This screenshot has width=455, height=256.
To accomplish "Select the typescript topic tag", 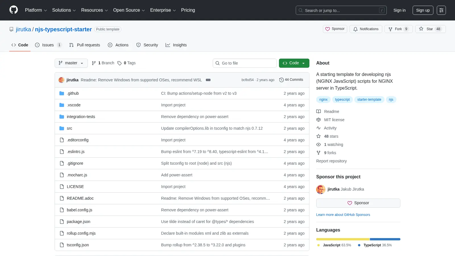I will (342, 100).
